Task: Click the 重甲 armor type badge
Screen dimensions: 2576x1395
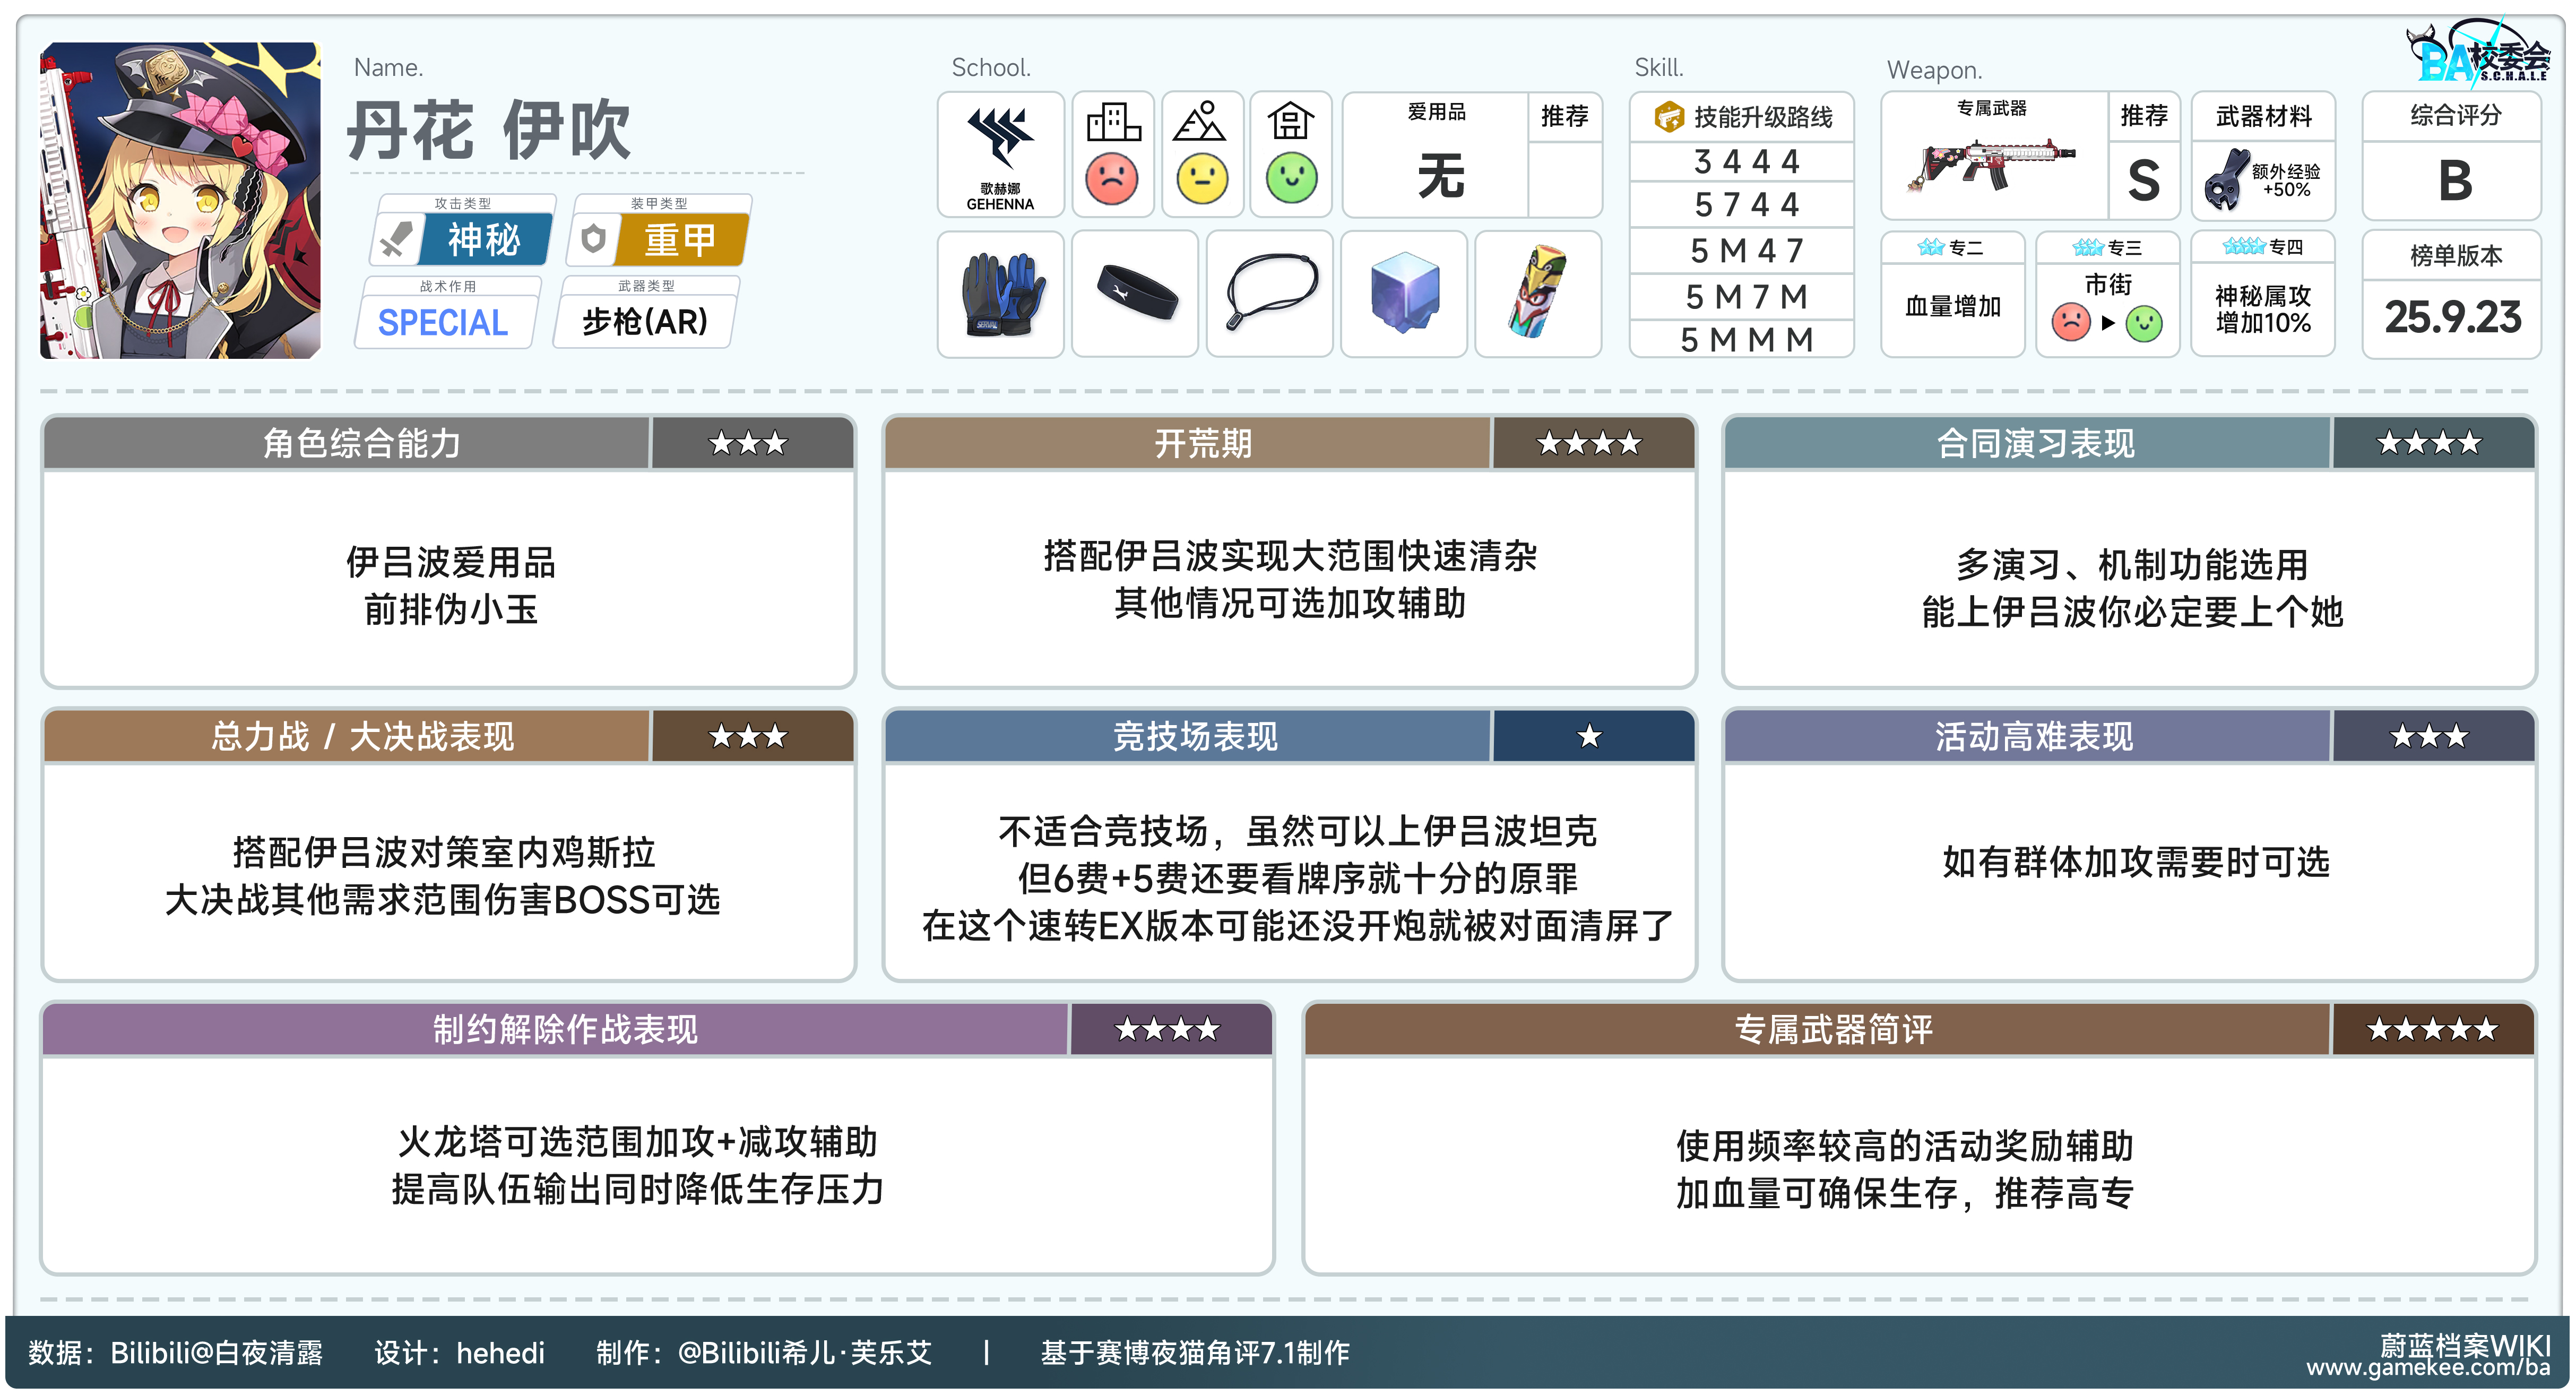Action: pos(679,240)
